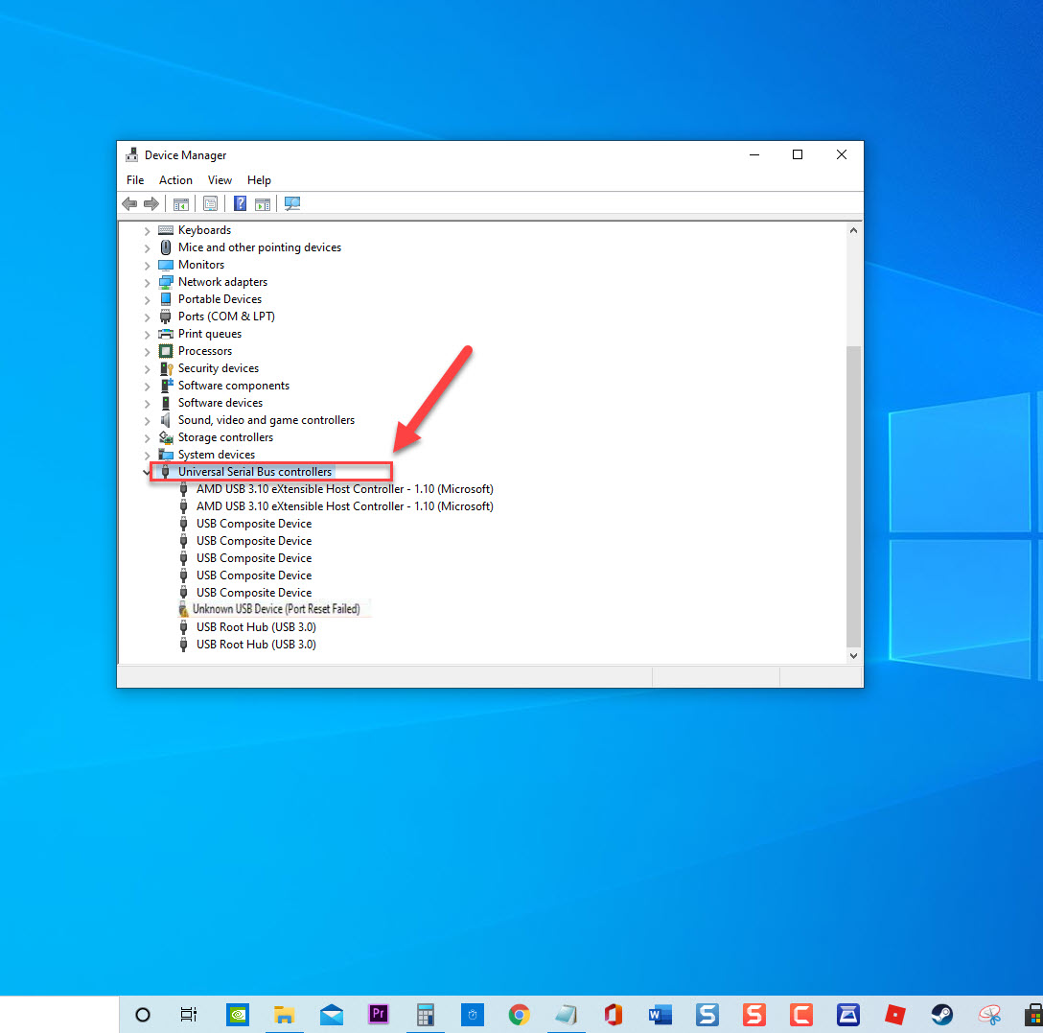This screenshot has height=1033, width=1043.
Task: Expand the Sound, video and game controllers category
Action: tap(146, 420)
